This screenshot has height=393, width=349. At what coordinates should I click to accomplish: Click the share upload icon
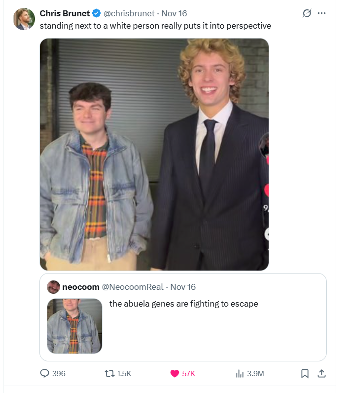(321, 374)
